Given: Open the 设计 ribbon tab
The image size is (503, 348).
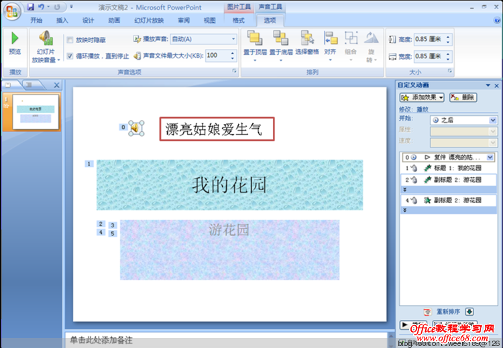Looking at the screenshot, I should click(89, 21).
